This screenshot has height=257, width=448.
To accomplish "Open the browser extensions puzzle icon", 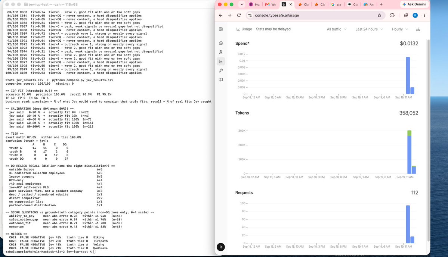I will (392, 15).
